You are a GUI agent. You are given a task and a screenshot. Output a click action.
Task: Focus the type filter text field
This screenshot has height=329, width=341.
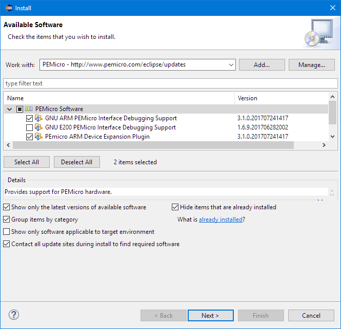170,83
